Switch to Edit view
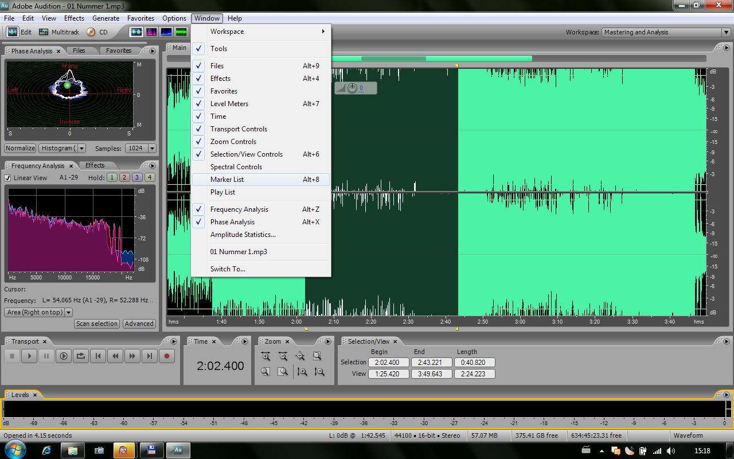Image resolution: width=734 pixels, height=459 pixels. point(19,32)
